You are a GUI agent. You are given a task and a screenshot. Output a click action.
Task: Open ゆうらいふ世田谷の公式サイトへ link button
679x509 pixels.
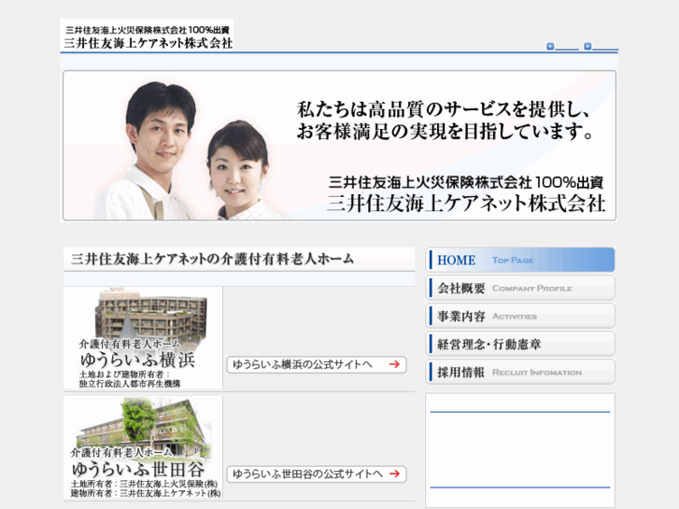click(x=317, y=474)
